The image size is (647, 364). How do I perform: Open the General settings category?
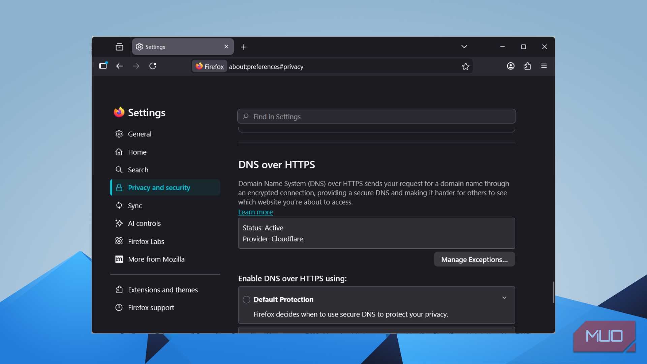click(165, 134)
